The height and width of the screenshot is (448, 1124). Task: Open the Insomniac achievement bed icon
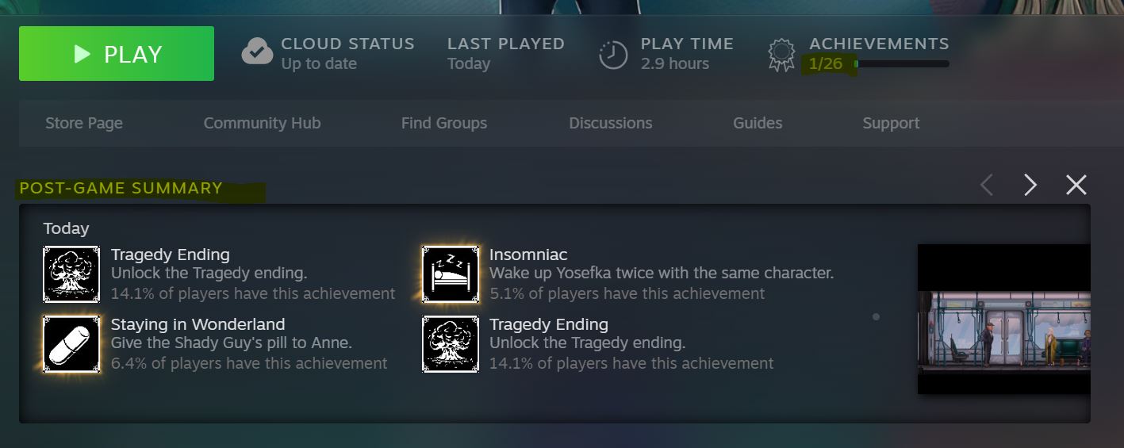[x=451, y=274]
